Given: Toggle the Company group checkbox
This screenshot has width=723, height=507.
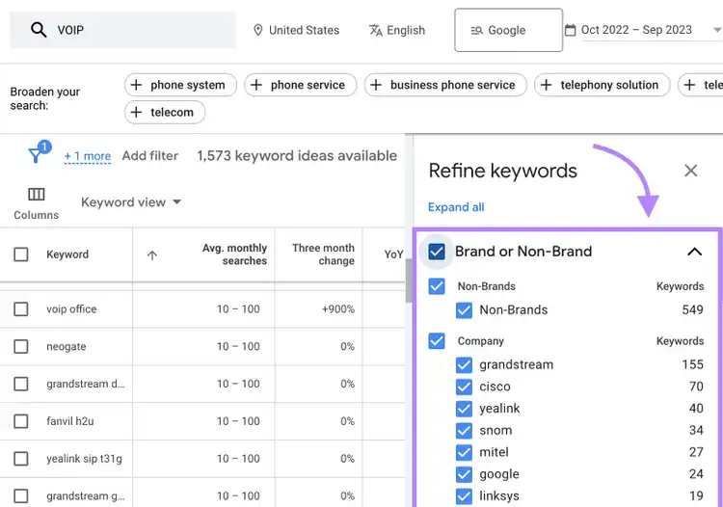Looking at the screenshot, I should click(437, 341).
